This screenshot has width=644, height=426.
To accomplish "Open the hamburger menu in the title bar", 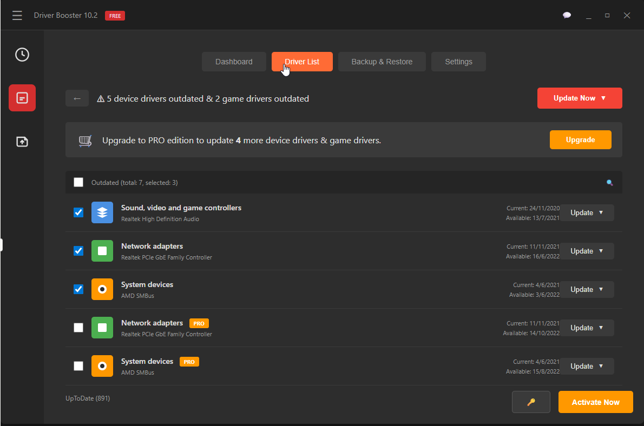I will coord(17,15).
